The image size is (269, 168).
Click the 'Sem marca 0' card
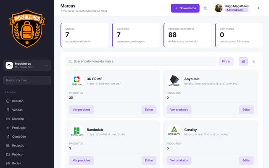(x=239, y=35)
